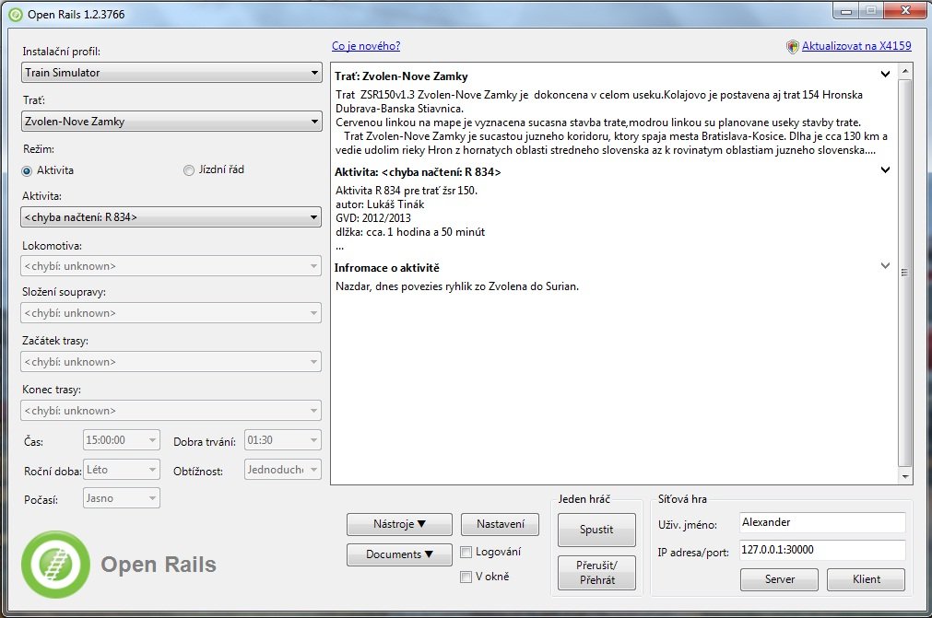Viewport: 932px width, 618px height.
Task: Open the Trať dropdown Zvolen-Nove Zamky
Action: click(171, 121)
